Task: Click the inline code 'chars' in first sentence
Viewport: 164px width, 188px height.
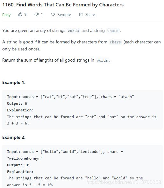Action: coord(113,31)
